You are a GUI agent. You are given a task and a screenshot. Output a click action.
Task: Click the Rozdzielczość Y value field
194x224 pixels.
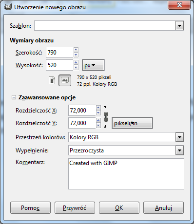pos(82,123)
